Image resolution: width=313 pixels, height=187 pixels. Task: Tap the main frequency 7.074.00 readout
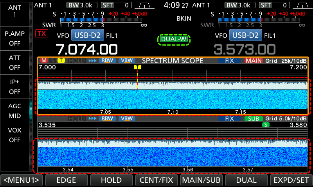tap(86, 50)
